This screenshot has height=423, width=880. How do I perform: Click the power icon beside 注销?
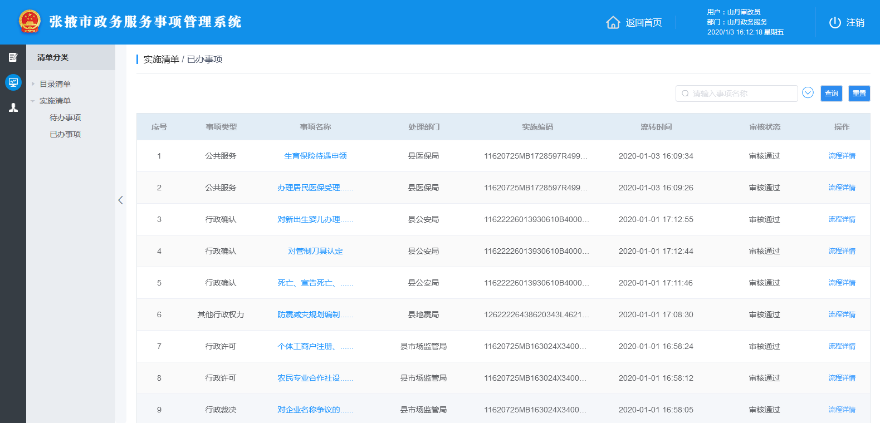[x=835, y=22]
